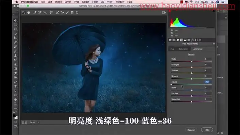Select the Graduated Filter tool
This screenshot has width=240, height=135.
[x=72, y=12]
